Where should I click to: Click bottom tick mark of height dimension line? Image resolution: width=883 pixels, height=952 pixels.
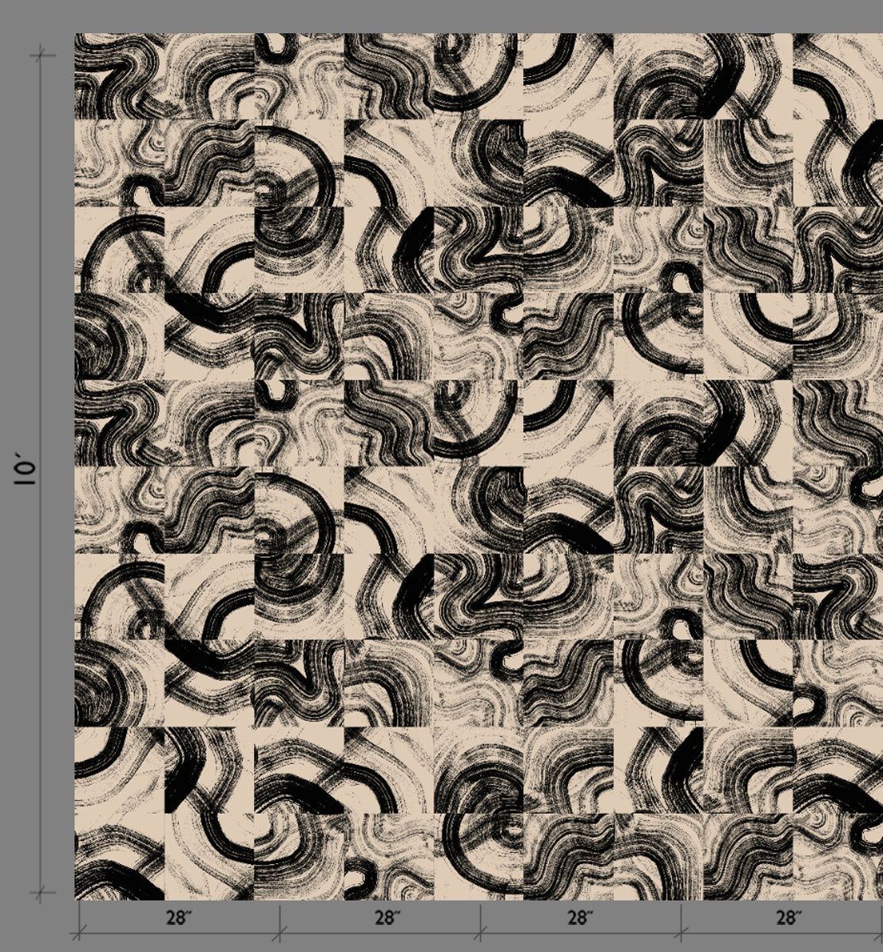(x=42, y=893)
